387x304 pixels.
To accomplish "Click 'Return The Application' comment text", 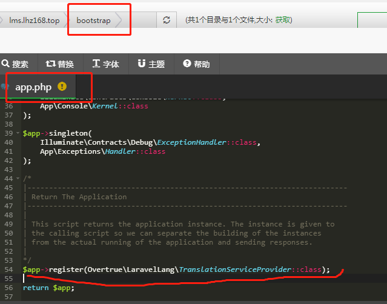I will (79, 197).
